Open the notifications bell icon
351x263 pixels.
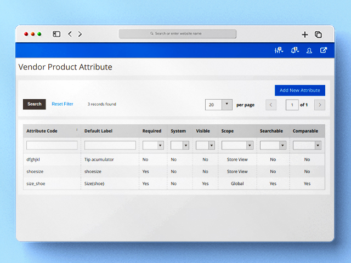point(295,50)
